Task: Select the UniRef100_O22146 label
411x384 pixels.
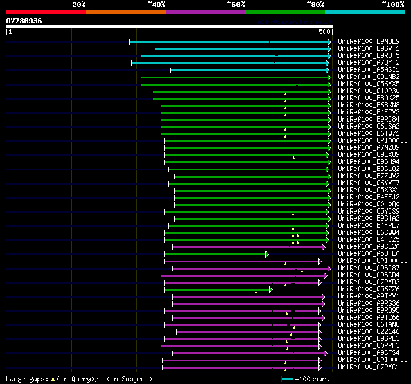Action: point(369,332)
